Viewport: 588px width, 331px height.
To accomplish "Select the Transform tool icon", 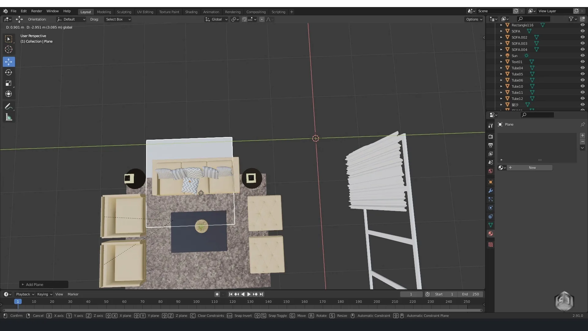I will 9,94.
